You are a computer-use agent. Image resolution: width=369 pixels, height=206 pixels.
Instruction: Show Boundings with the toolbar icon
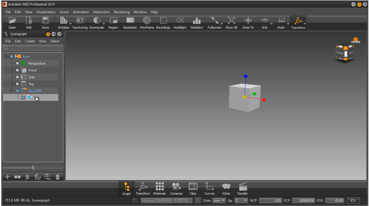tap(163, 21)
